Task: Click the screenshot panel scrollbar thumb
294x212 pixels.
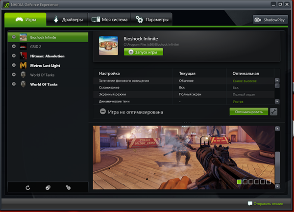Action: point(277,167)
